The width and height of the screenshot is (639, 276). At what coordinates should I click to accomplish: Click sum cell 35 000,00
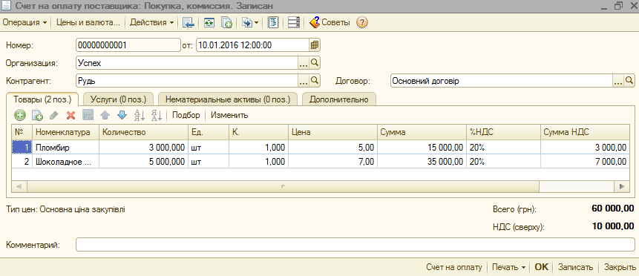coord(422,162)
